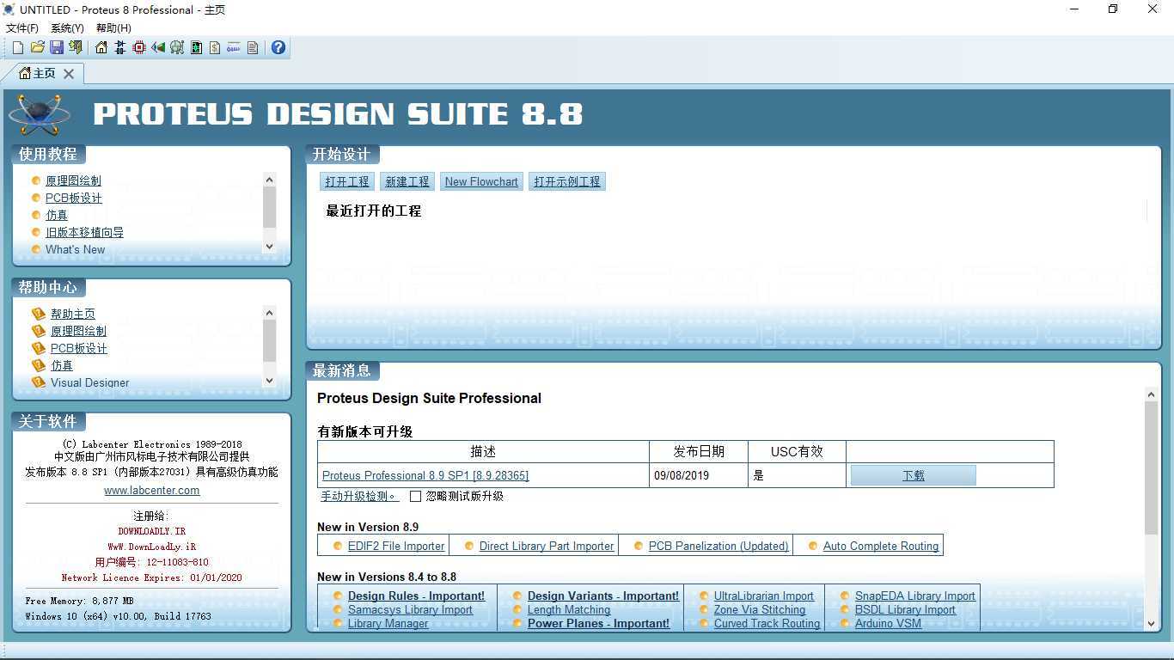Open the Zone Via Stitching link
This screenshot has width=1174, height=660.
click(760, 609)
